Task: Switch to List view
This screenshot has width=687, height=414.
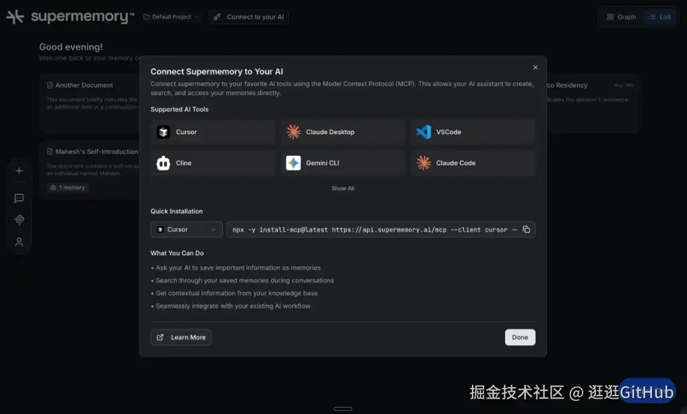Action: tap(660, 17)
